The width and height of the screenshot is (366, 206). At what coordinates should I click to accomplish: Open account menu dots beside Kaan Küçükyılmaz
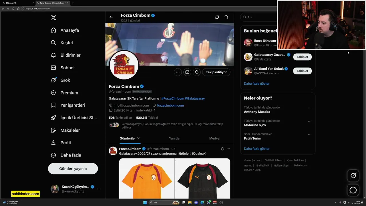click(x=99, y=189)
